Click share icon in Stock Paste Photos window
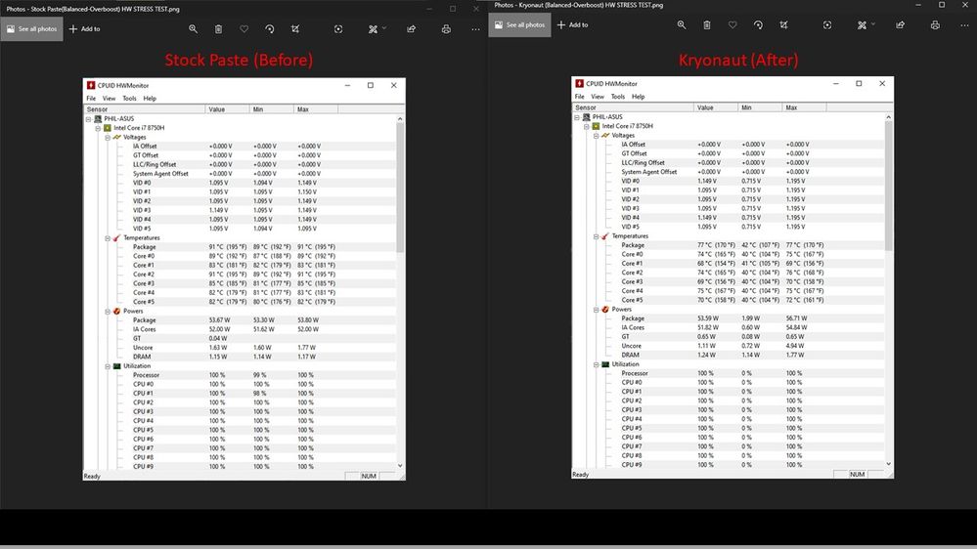977x549 pixels. tap(411, 28)
